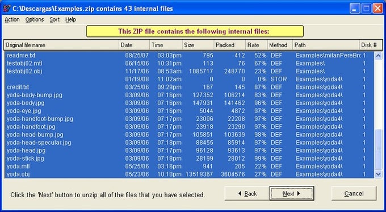
Task: Click the Date column header
Action: coord(134,45)
